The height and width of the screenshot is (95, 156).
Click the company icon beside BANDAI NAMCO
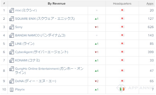(x=11, y=35)
